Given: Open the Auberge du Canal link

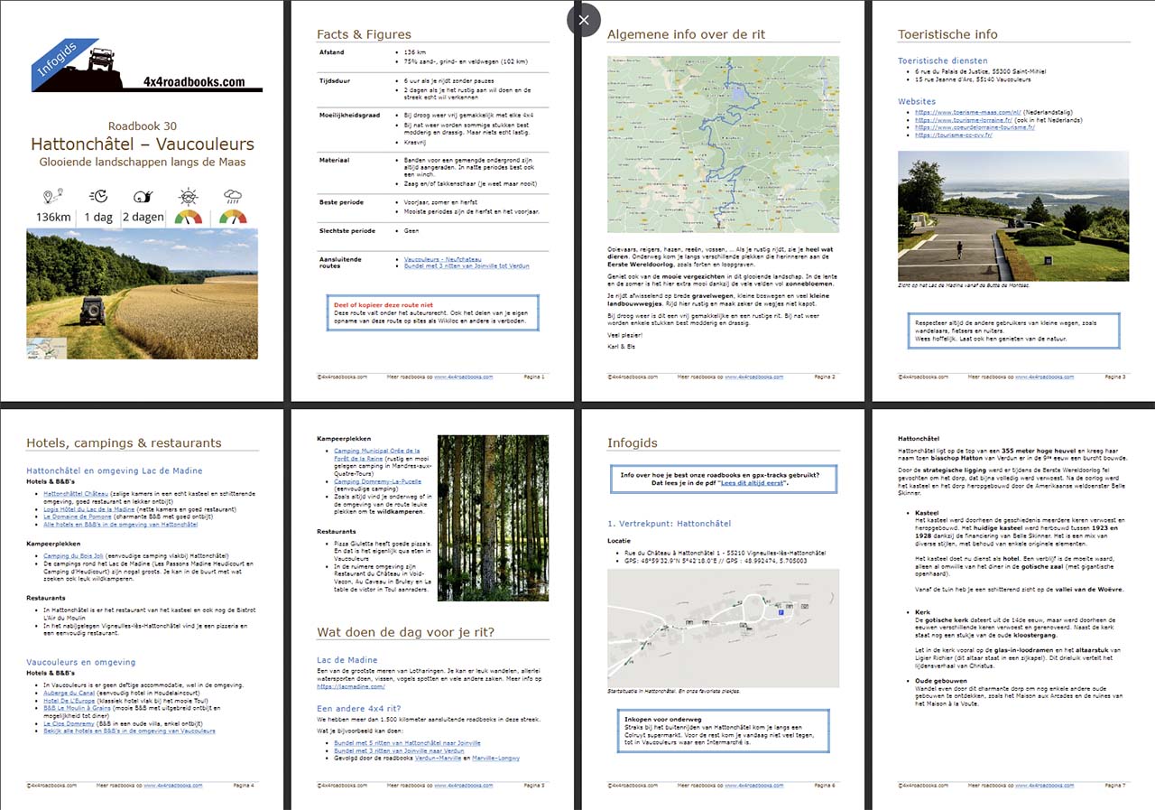Looking at the screenshot, I should [x=70, y=693].
